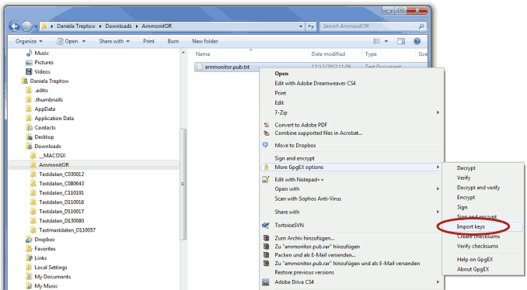Sort by the Type column header
The height and width of the screenshot is (290, 527).
tap(371, 54)
